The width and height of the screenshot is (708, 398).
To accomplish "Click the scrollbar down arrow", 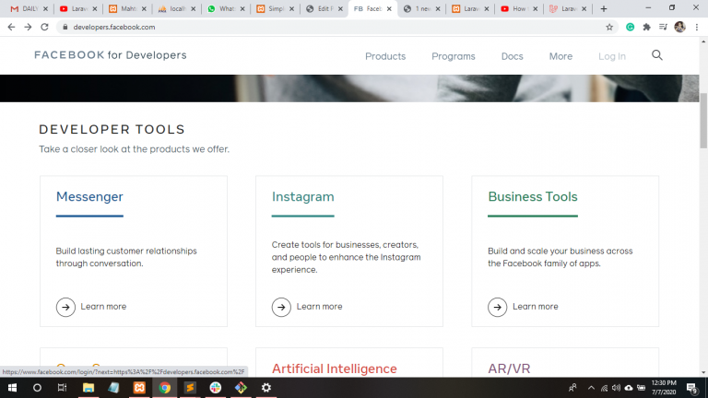I will [x=703, y=373].
